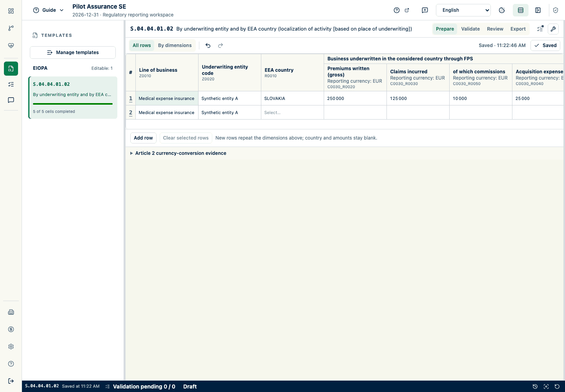Open the comments icon in left sidebar

pos(11,100)
